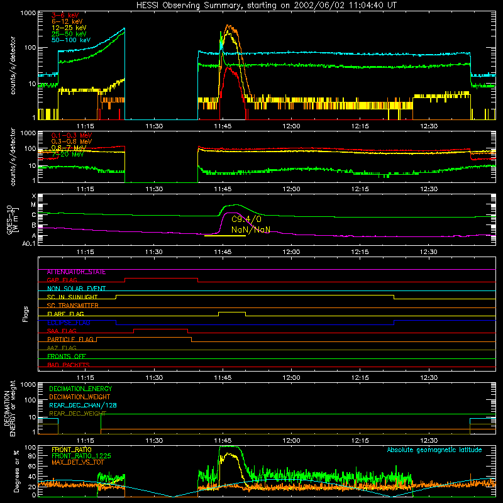Click the REAR_DEC_CHAN/128 legend label
The image size is (503, 503).
83,406
